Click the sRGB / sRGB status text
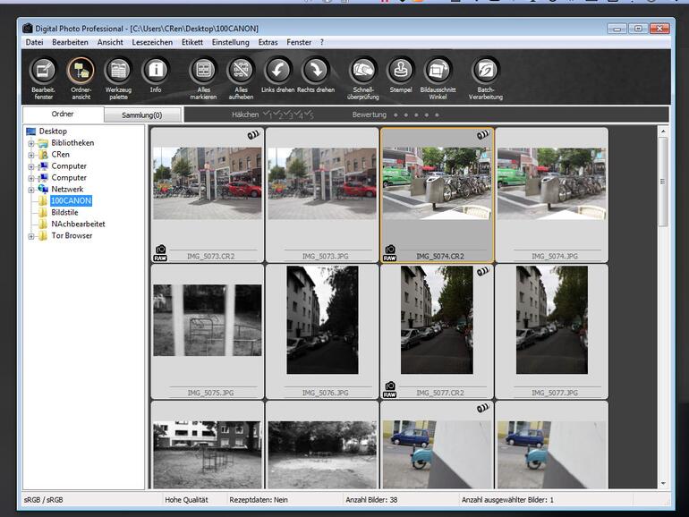 (x=44, y=500)
